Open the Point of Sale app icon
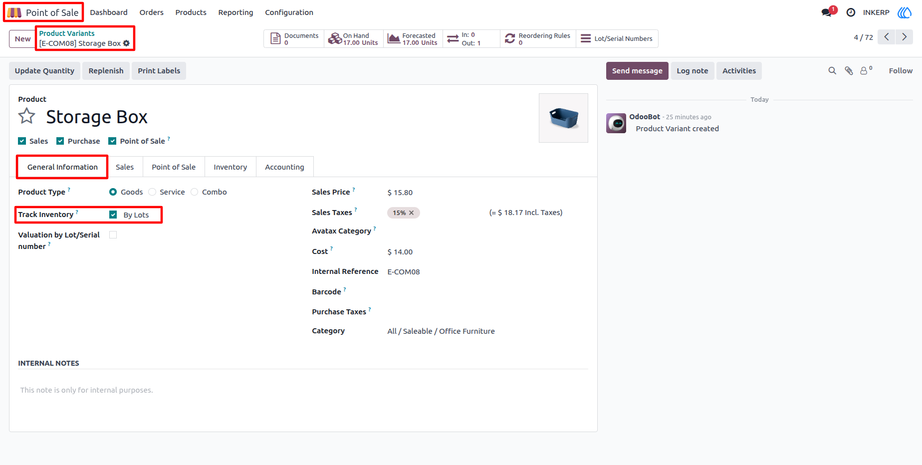The height and width of the screenshot is (465, 922). click(14, 12)
